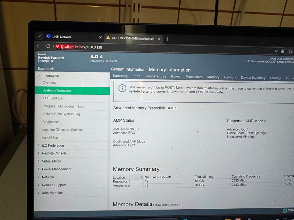Viewport: 294px width, 220px height.
Task: Click the browser back arrow
Action: click(39, 46)
